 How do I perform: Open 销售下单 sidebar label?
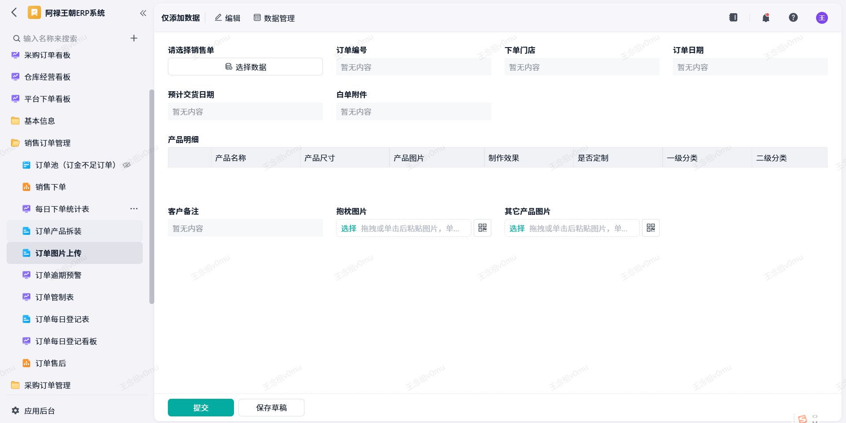(51, 187)
